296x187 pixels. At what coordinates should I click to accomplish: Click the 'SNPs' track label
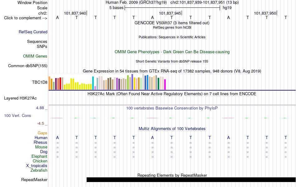[42, 46]
